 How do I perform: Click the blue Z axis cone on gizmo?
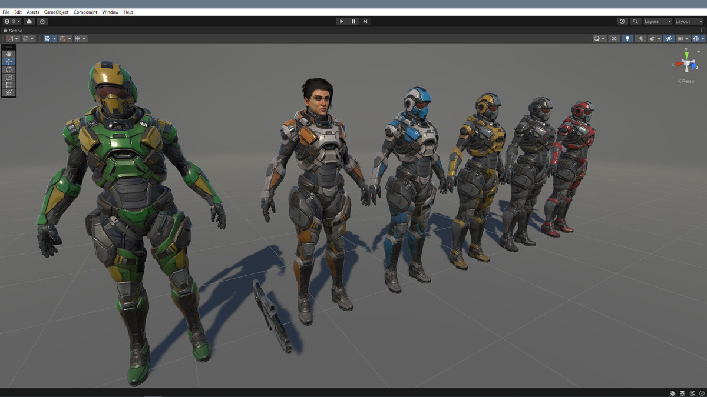point(693,66)
